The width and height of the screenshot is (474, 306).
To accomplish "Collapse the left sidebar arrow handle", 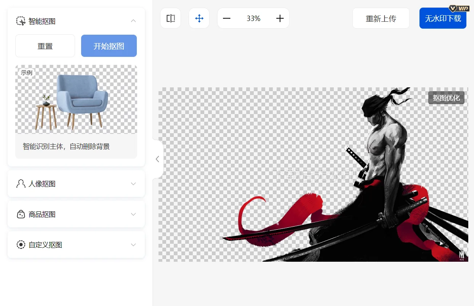I will [x=157, y=159].
